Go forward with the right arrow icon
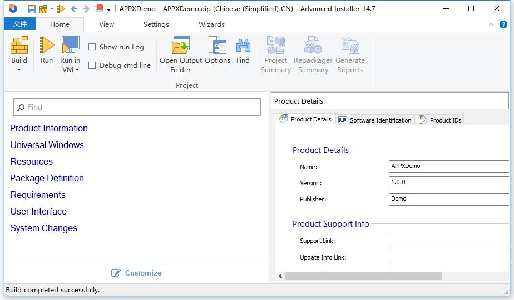The image size is (514, 300). [86, 9]
